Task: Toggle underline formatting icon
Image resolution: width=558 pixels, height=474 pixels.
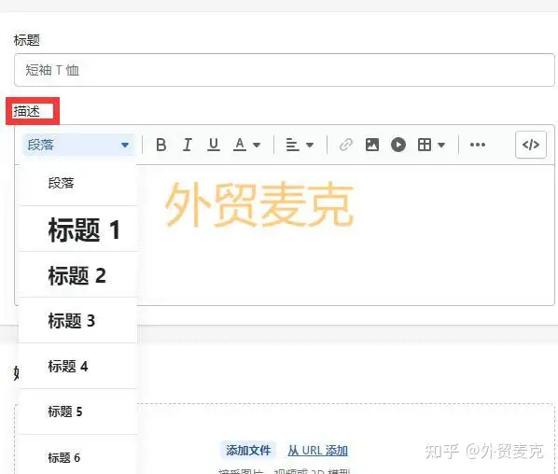Action: pyautogui.click(x=214, y=145)
